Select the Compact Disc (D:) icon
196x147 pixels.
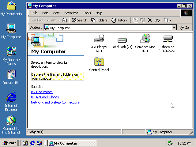[145, 38]
